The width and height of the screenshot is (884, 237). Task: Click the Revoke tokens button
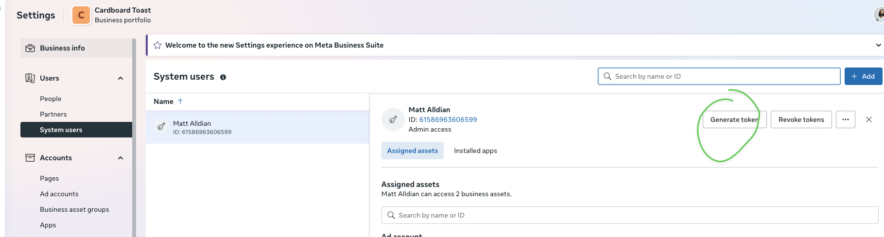[x=801, y=119]
